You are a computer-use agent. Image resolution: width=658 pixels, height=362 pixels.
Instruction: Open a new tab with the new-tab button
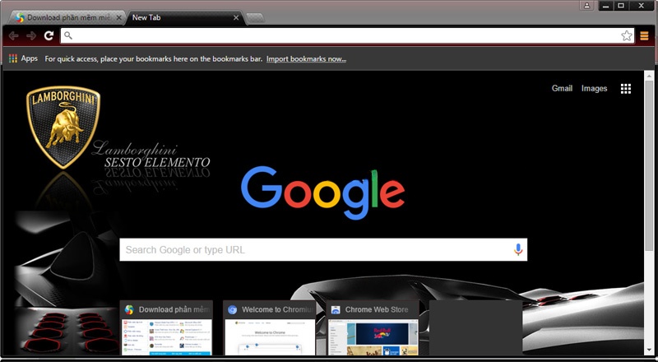[255, 17]
